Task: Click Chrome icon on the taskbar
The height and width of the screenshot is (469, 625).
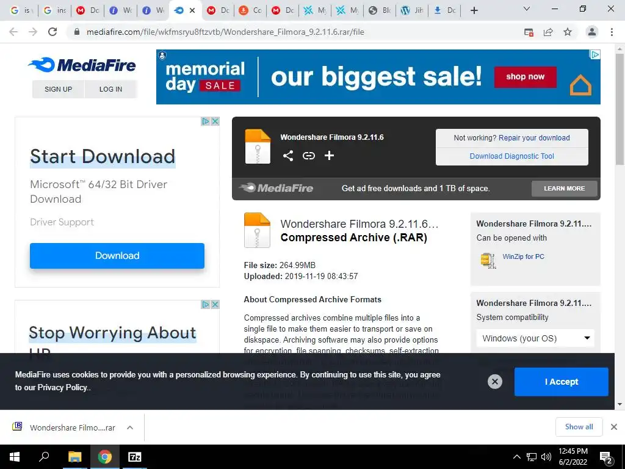Action: [104, 457]
